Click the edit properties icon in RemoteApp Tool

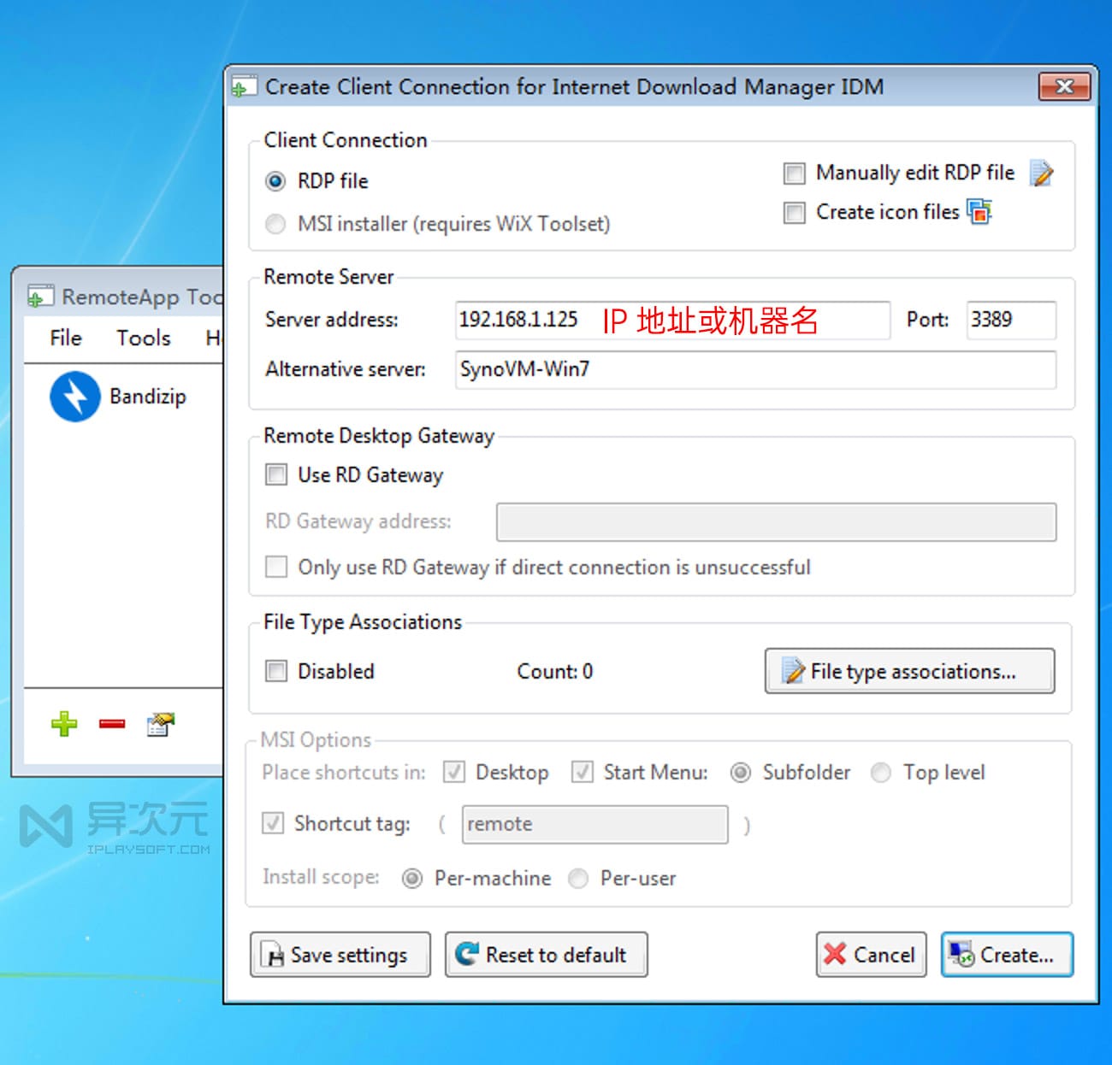coord(160,724)
